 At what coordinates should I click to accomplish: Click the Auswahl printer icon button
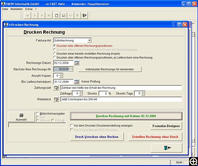coord(21,117)
